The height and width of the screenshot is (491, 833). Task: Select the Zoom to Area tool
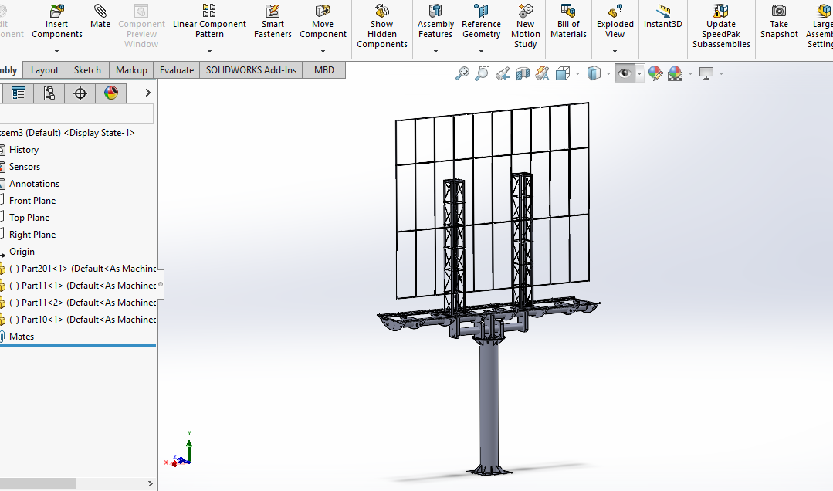tap(483, 73)
